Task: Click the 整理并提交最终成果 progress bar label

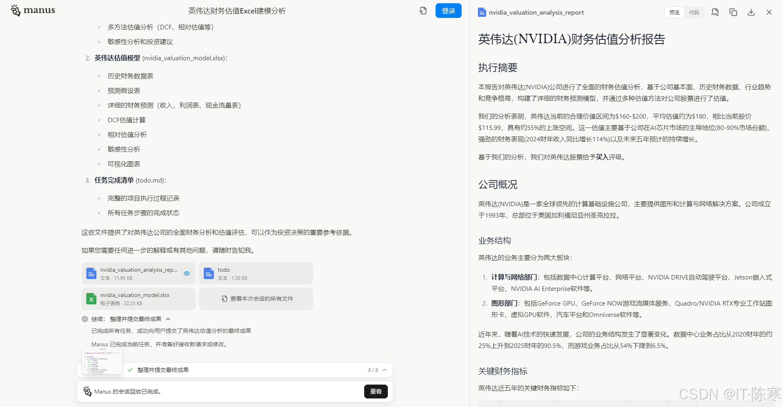Action: coord(163,370)
